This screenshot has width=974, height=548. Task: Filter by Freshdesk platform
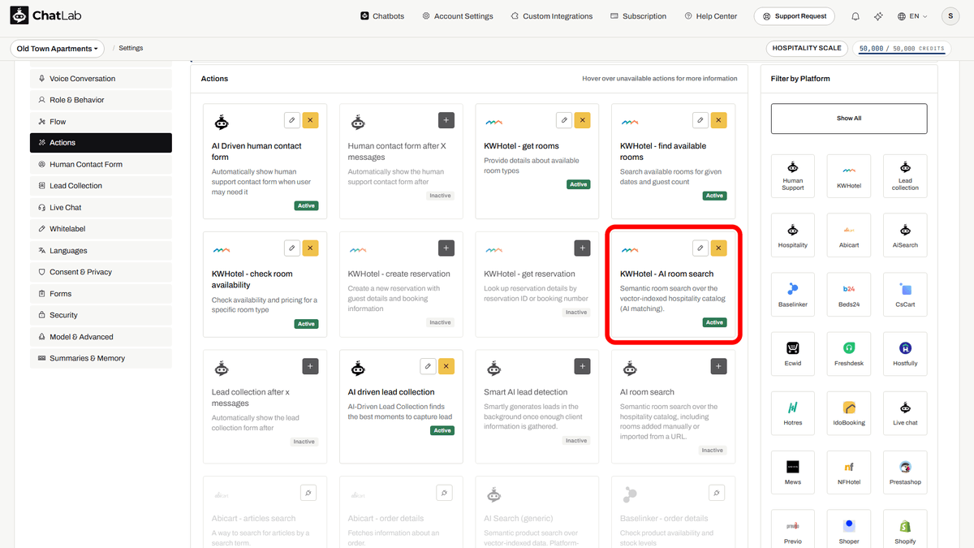pos(849,354)
